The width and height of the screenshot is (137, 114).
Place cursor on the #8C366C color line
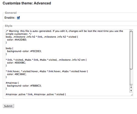point(17,74)
